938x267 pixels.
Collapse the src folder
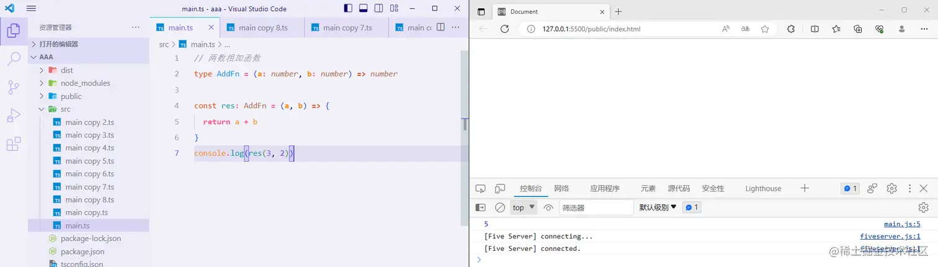point(88,109)
